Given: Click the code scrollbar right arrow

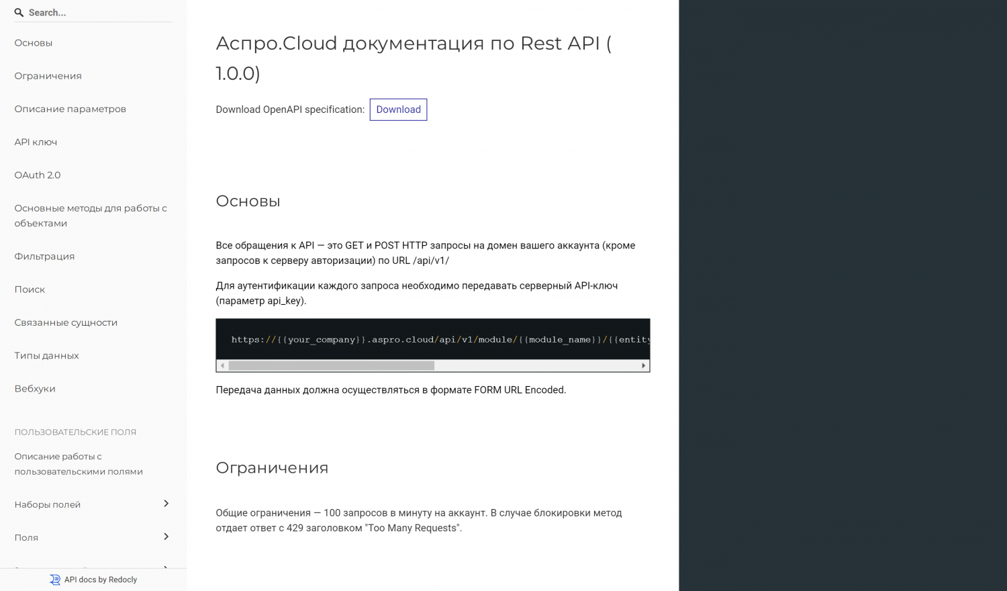Looking at the screenshot, I should [x=644, y=366].
